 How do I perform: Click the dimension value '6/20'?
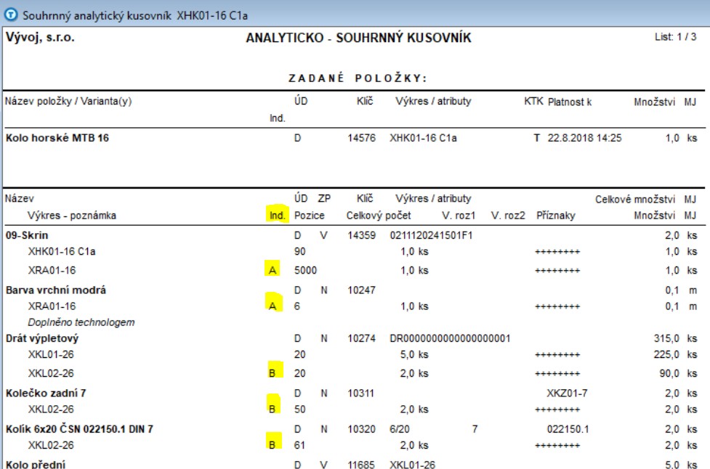coord(400,429)
